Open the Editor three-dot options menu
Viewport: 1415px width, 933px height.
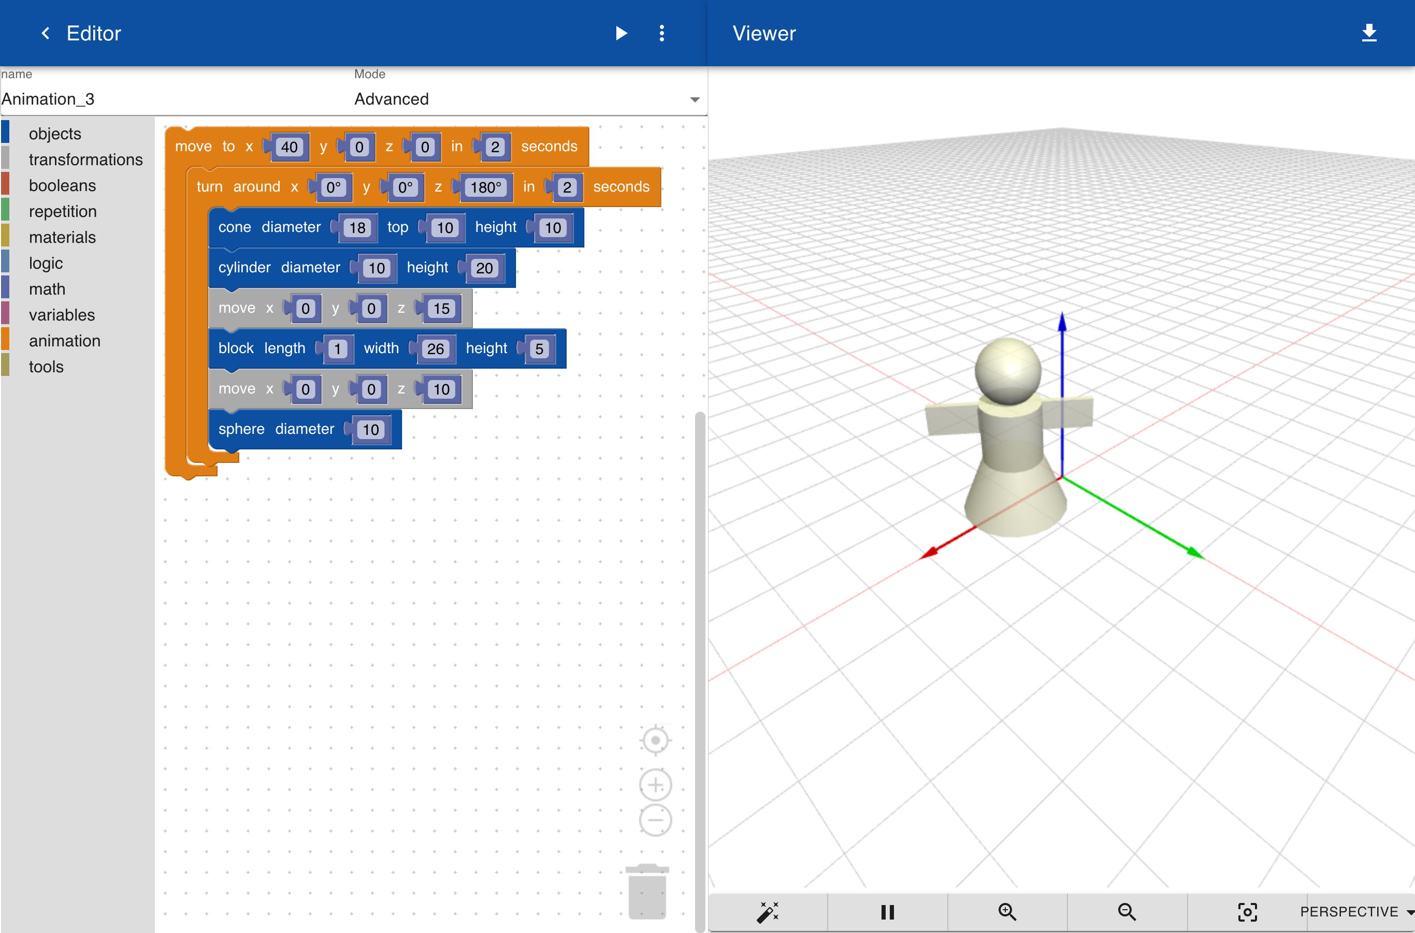(x=661, y=33)
